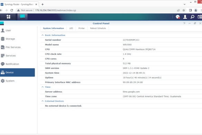Open the widgets panel icon
The width and height of the screenshot is (202, 135).
[x=200, y=17]
